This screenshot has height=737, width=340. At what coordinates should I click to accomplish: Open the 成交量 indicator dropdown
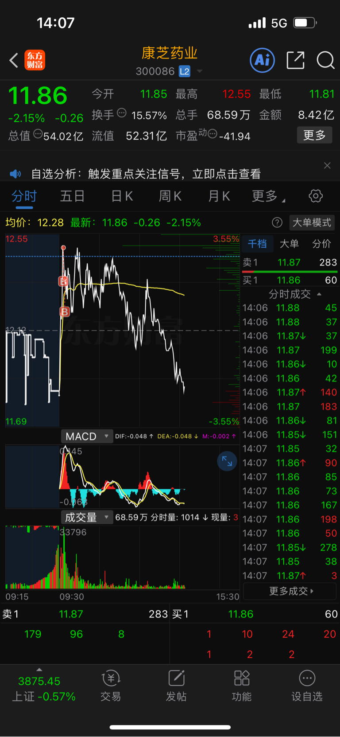pyautogui.click(x=87, y=517)
